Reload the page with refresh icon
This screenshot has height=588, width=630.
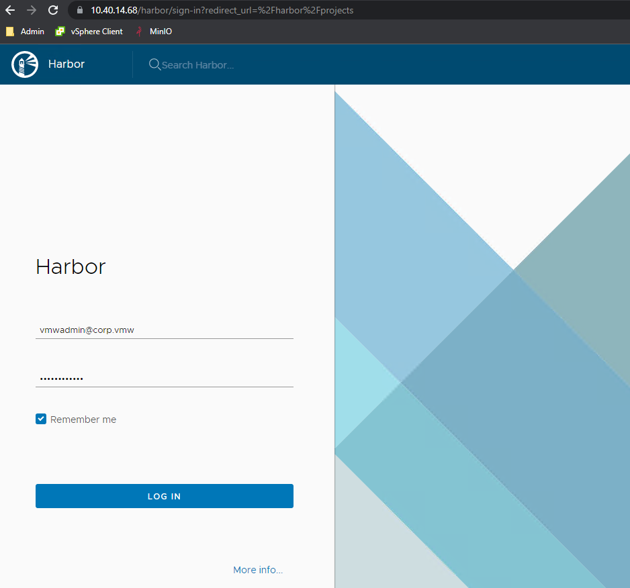pos(53,10)
